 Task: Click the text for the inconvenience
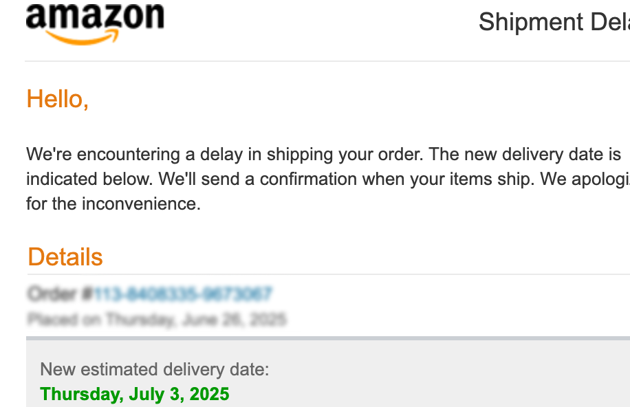(x=113, y=203)
